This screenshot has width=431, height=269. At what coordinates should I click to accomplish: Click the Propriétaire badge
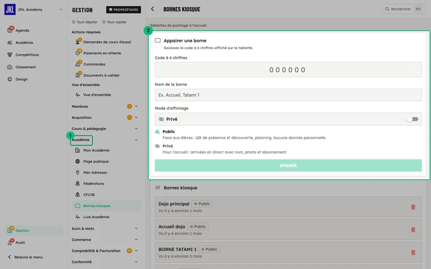[x=124, y=10]
